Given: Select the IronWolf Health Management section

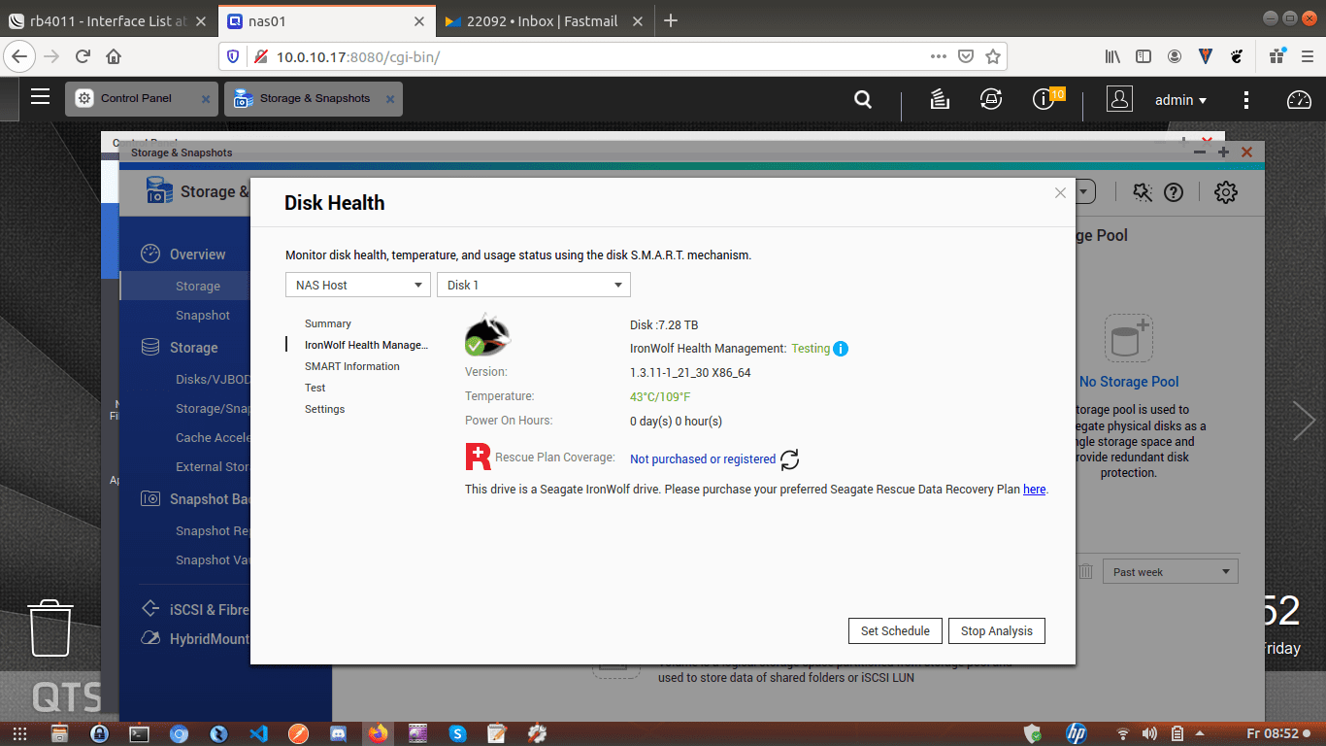Looking at the screenshot, I should tap(366, 345).
